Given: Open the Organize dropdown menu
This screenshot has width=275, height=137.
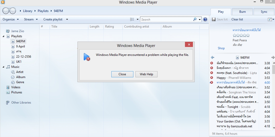Looking at the screenshot, I should point(11,19).
